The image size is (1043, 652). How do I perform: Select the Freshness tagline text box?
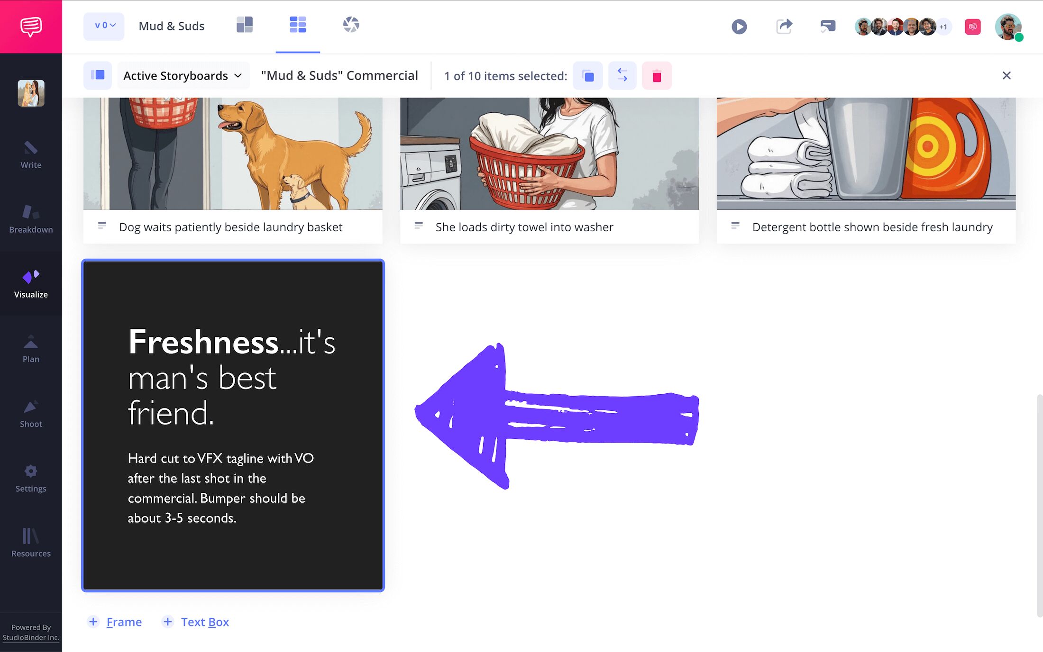point(233,425)
